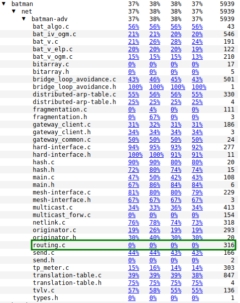Viewport: 240px width, 303px height.
Task: Open the 24% coverage link for bat_v.c
Action: point(197,42)
